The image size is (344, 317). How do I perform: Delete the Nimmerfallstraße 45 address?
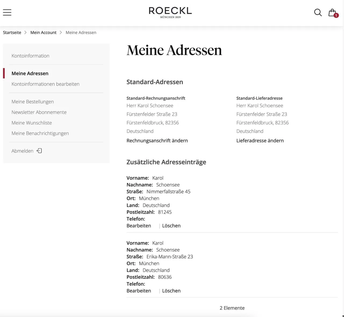click(171, 226)
